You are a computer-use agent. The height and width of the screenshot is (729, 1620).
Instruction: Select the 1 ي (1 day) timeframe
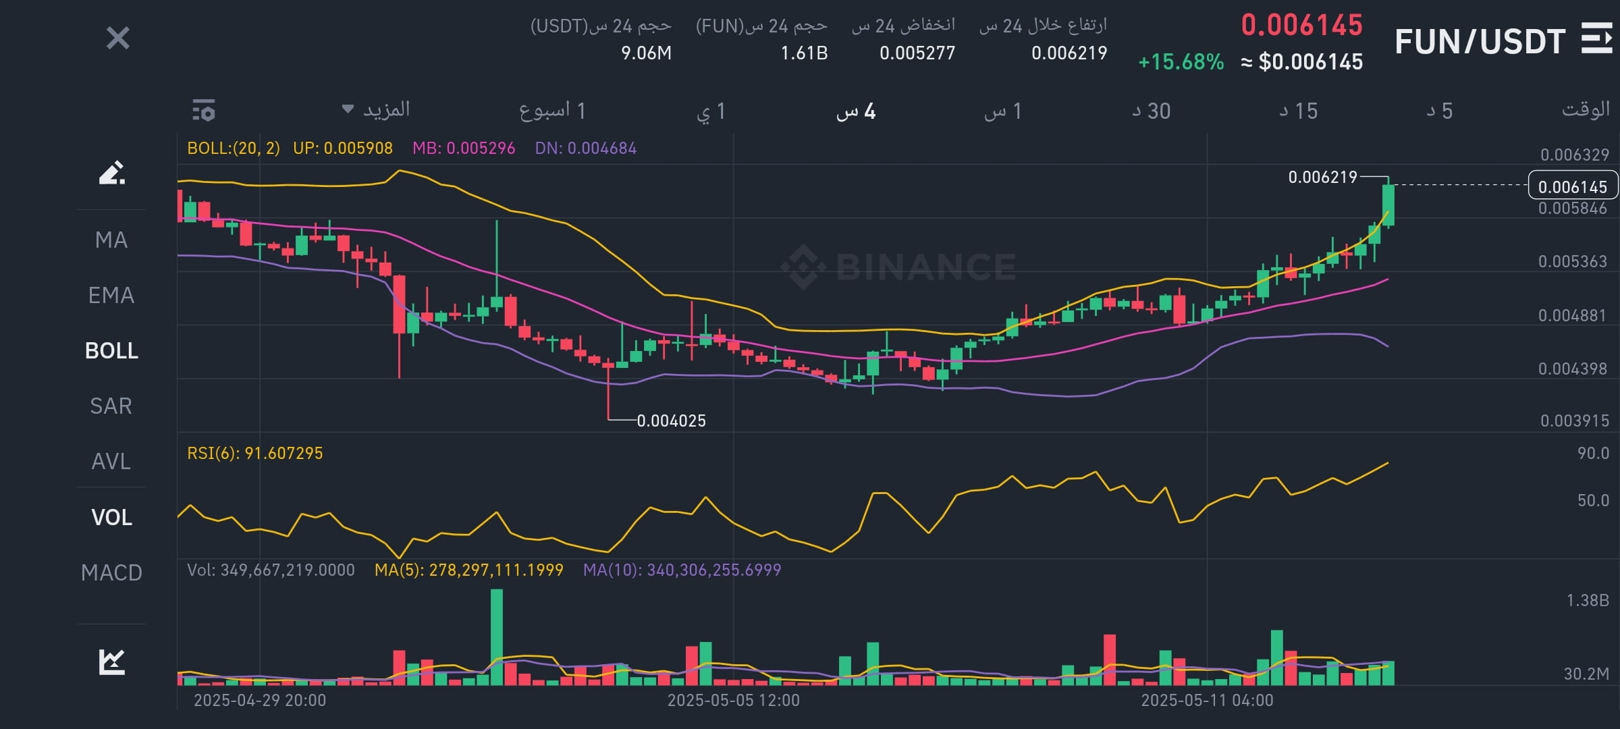711,111
